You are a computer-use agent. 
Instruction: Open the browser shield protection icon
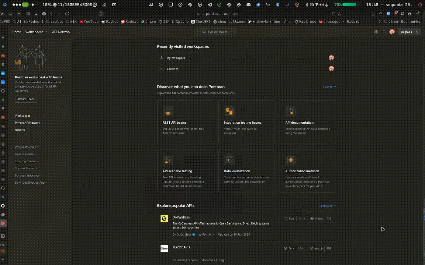click(x=334, y=14)
